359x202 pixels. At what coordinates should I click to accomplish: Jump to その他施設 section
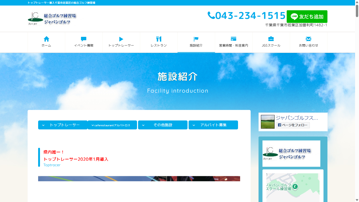point(163,125)
